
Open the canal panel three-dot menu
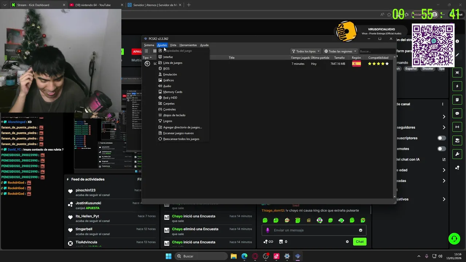click(x=443, y=104)
